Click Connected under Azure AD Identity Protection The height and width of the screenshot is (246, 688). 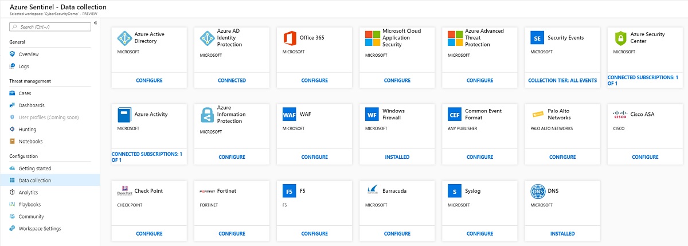[x=232, y=81]
